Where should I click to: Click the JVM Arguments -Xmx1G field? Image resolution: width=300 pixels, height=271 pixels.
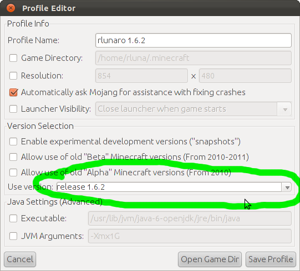(190, 236)
